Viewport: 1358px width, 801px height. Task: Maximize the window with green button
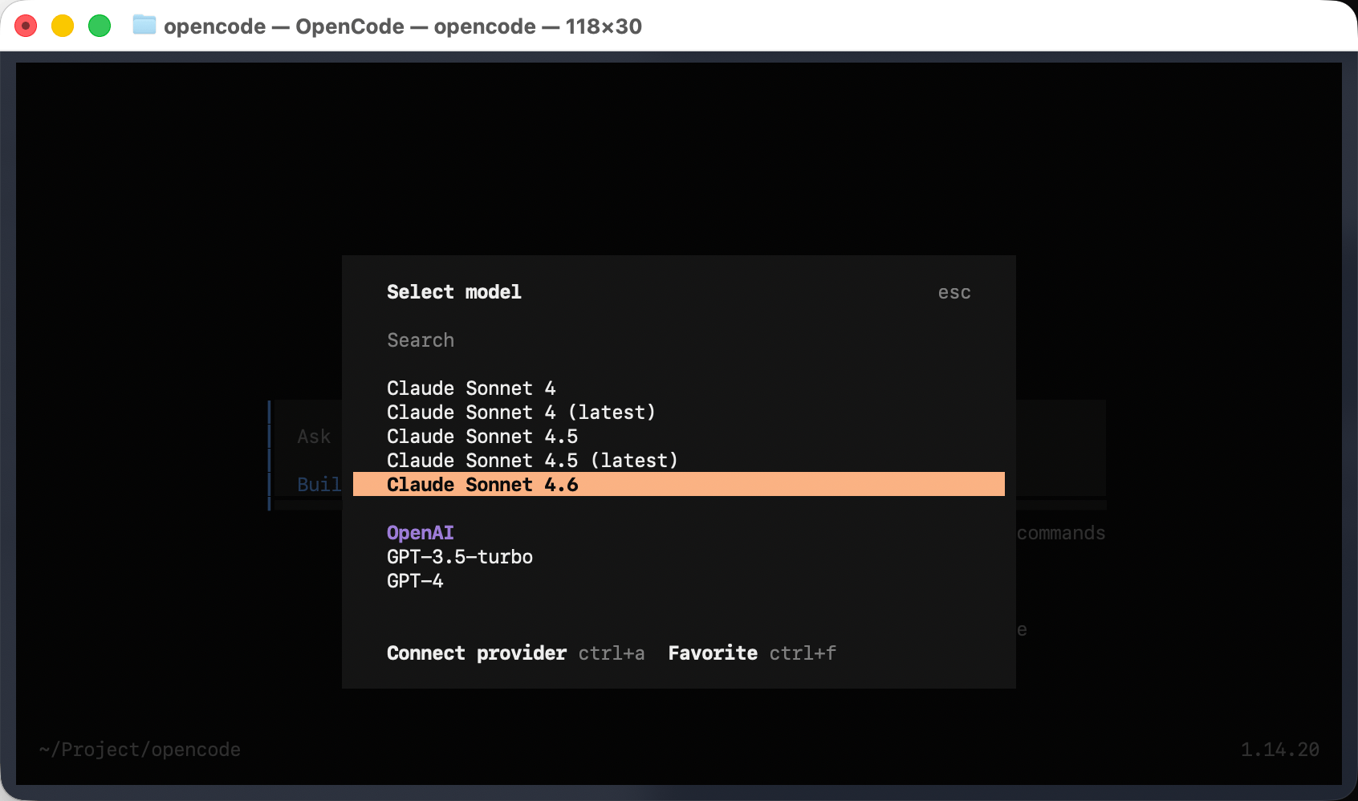tap(100, 26)
